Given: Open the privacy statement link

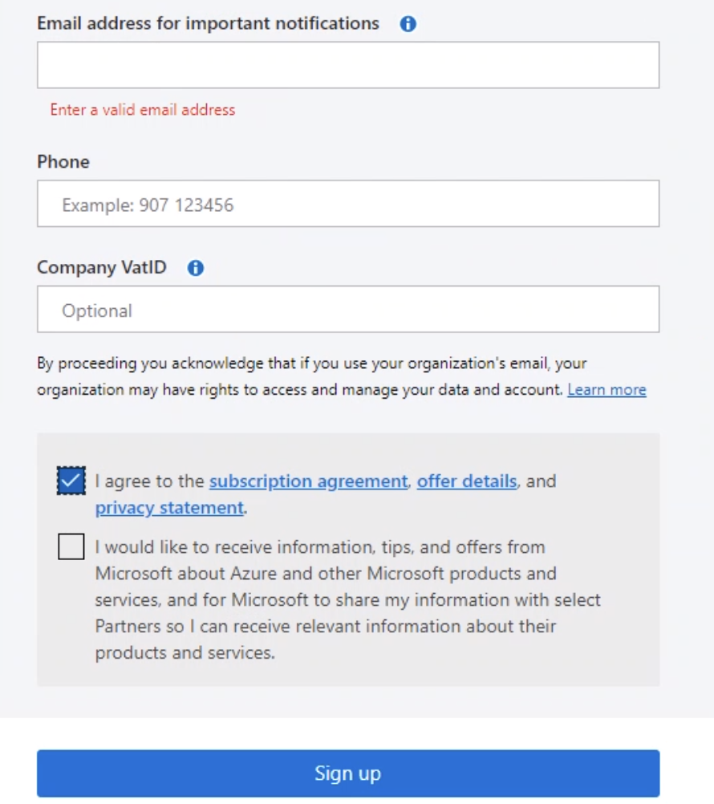Looking at the screenshot, I should [x=169, y=508].
